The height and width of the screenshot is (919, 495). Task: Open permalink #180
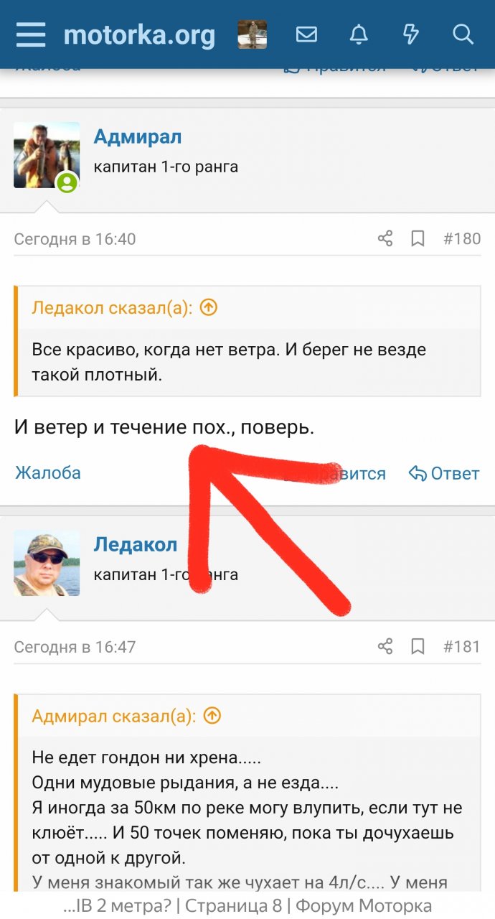point(462,238)
